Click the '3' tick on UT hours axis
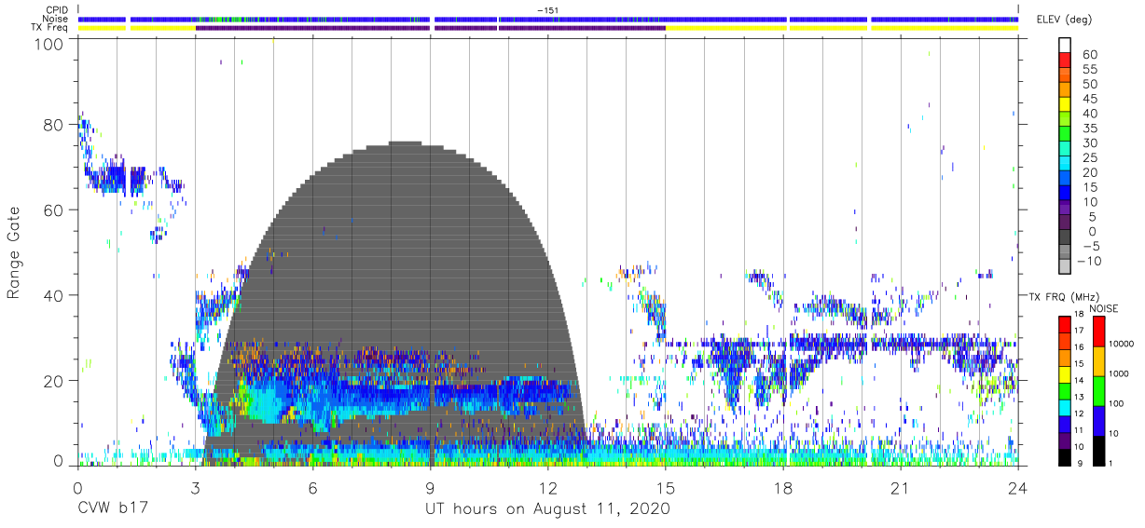The width and height of the screenshot is (1145, 528). click(x=195, y=488)
